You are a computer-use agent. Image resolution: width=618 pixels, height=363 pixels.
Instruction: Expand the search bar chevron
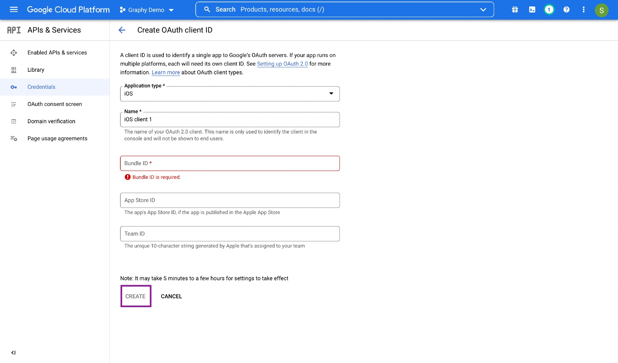point(483,10)
